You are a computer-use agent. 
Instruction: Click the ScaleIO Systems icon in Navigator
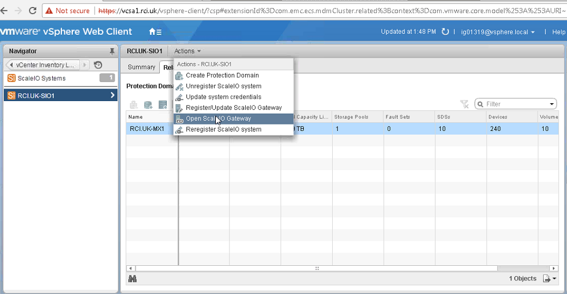pos(11,78)
